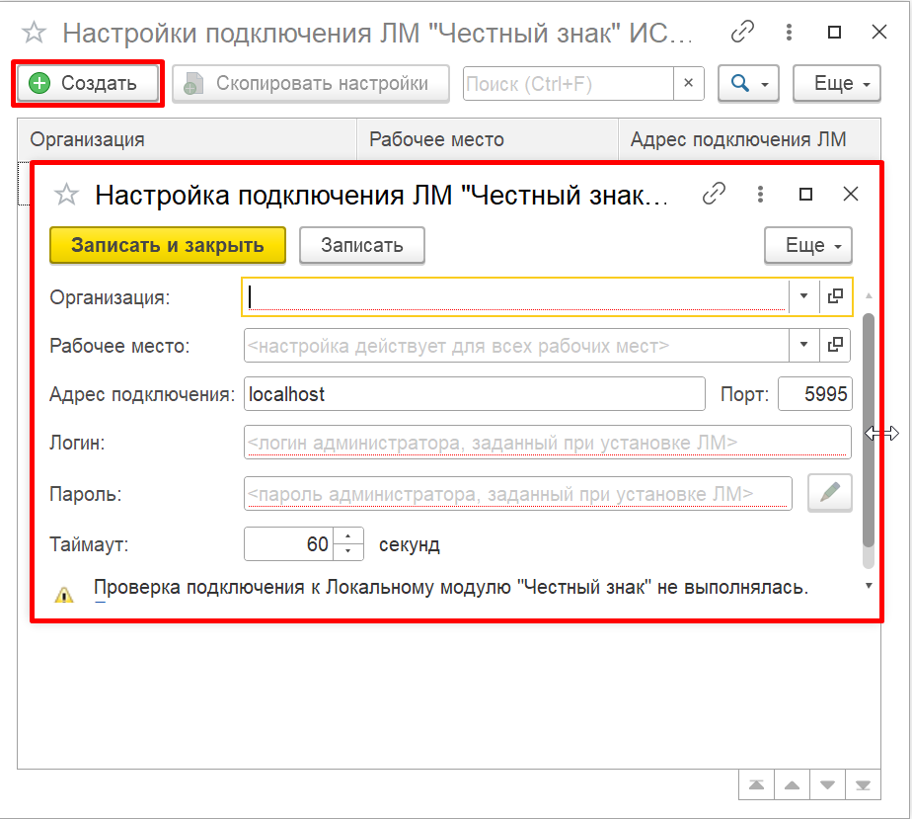
Task: Click the Рабочее место column header
Action: click(x=488, y=139)
